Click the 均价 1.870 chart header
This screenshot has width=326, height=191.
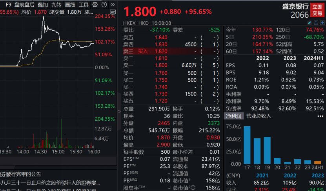point(34,12)
